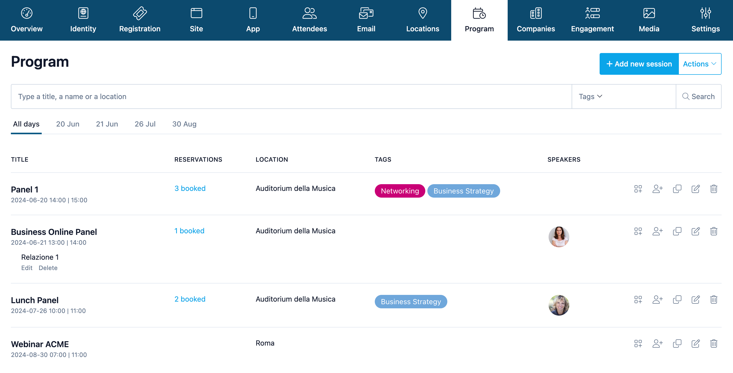Image resolution: width=733 pixels, height=373 pixels.
Task: Delete the Webinar ACME session
Action: 714,344
